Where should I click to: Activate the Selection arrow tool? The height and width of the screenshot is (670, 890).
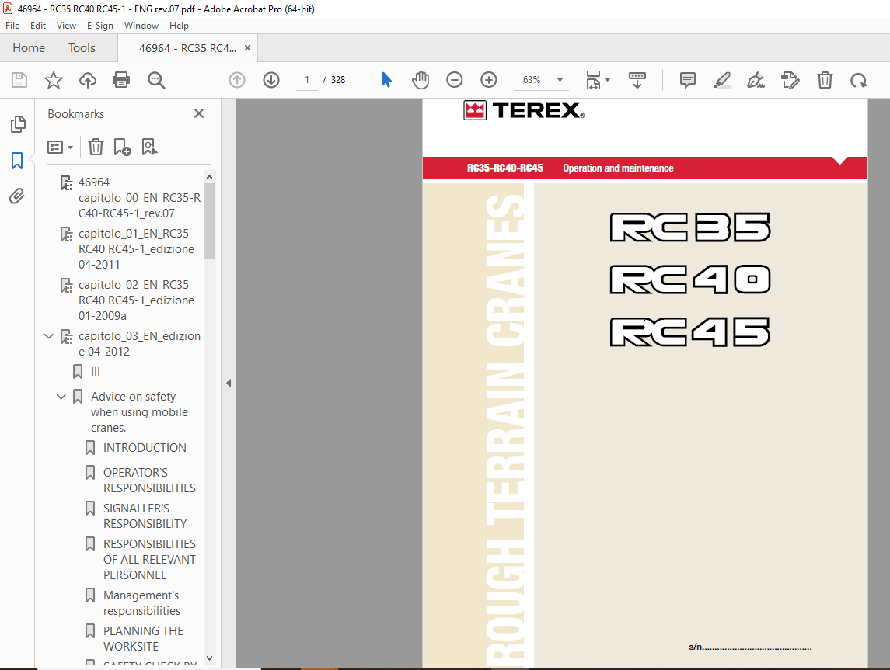coord(386,80)
